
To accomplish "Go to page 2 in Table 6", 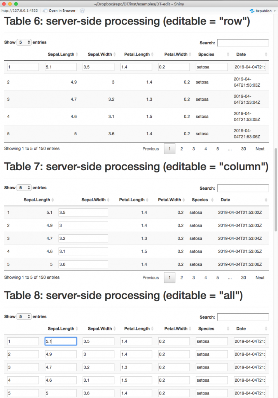I will click(181, 149).
